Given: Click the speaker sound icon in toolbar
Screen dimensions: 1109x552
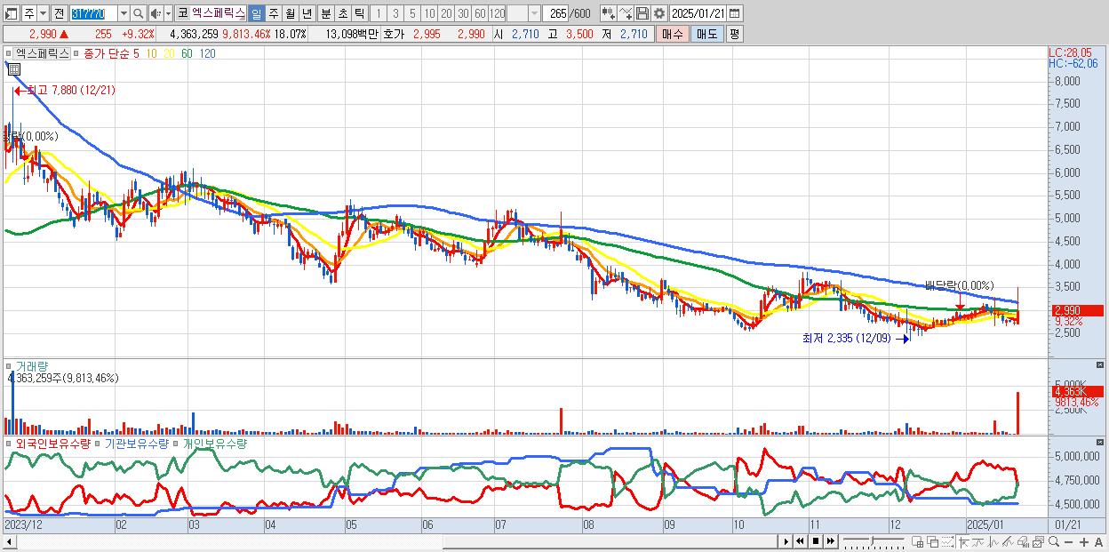Looking at the screenshot, I should [156, 13].
